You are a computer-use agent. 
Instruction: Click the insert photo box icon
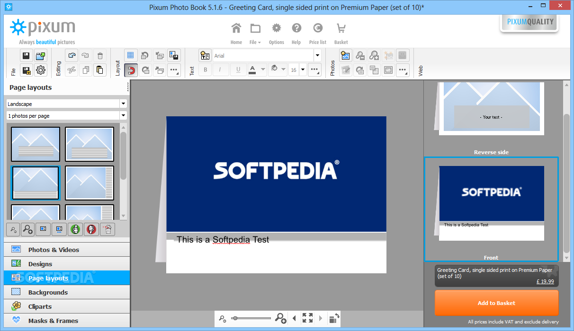click(346, 55)
